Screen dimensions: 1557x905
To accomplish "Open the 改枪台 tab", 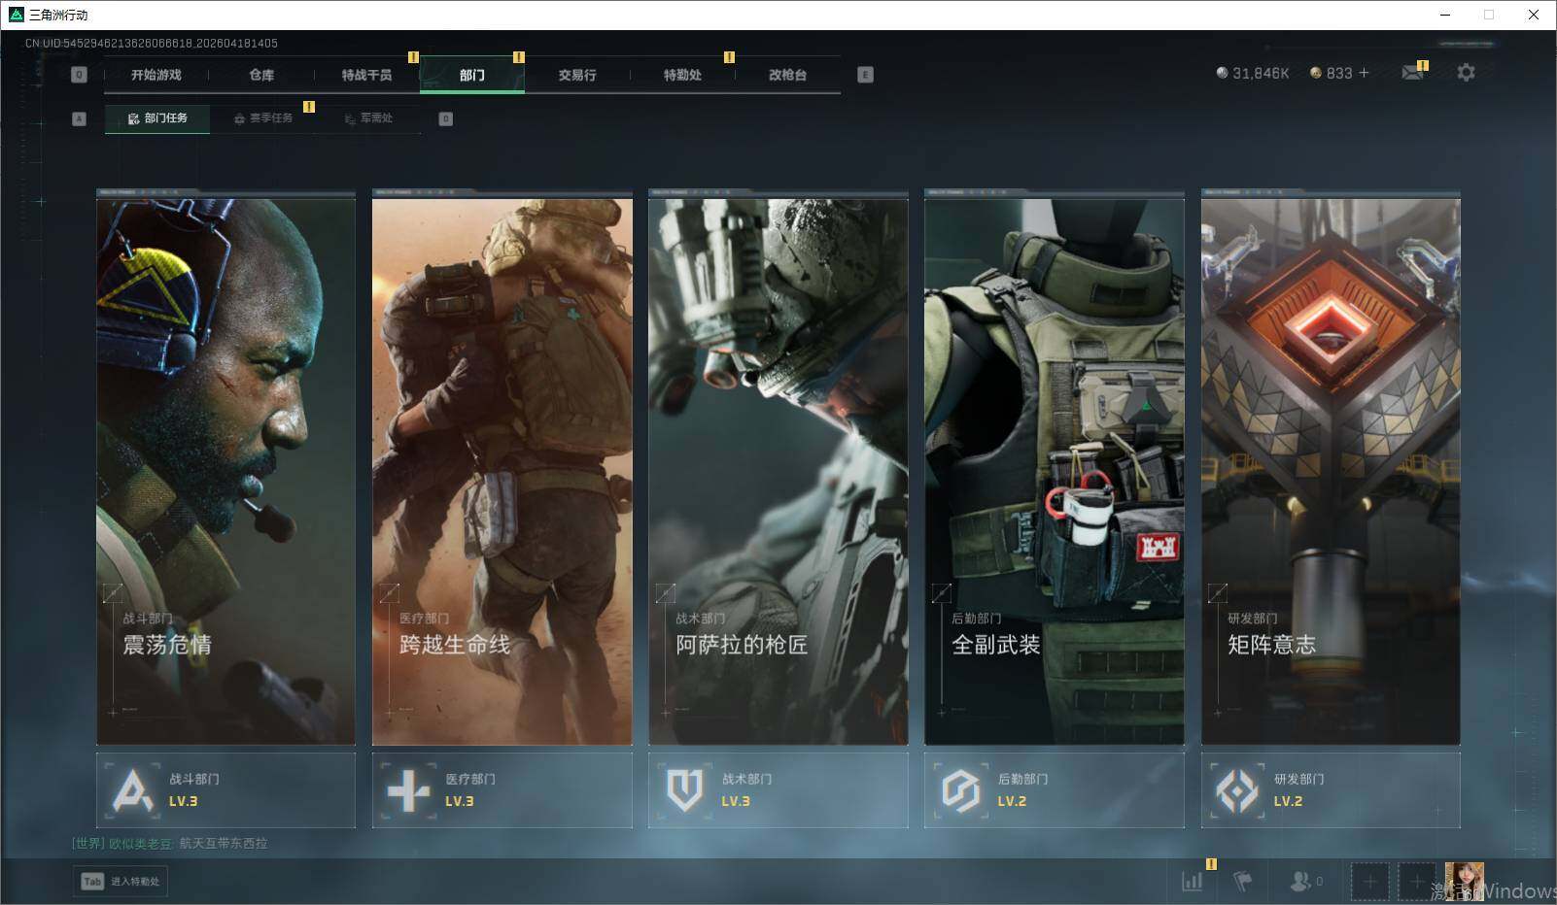I will [787, 75].
